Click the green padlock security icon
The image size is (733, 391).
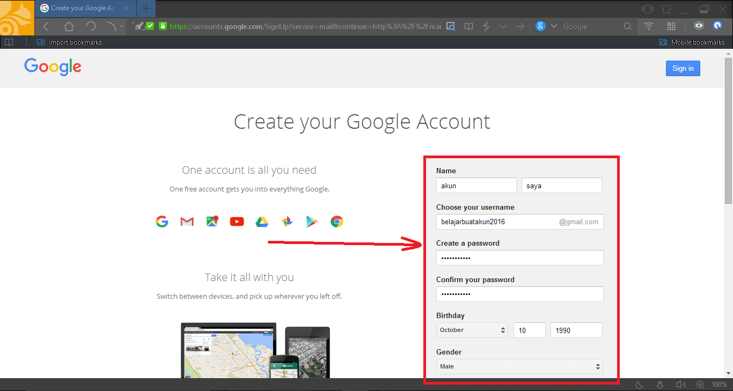(163, 26)
